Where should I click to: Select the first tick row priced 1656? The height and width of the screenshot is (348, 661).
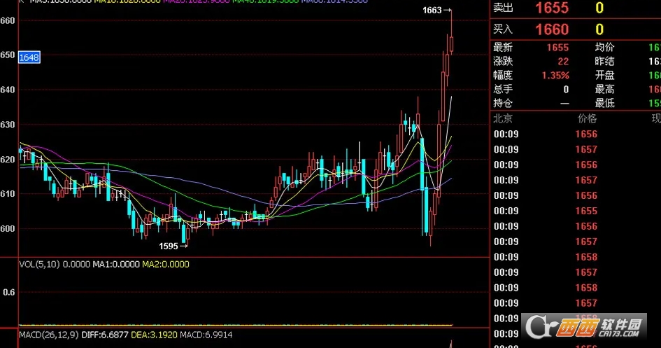(586, 134)
